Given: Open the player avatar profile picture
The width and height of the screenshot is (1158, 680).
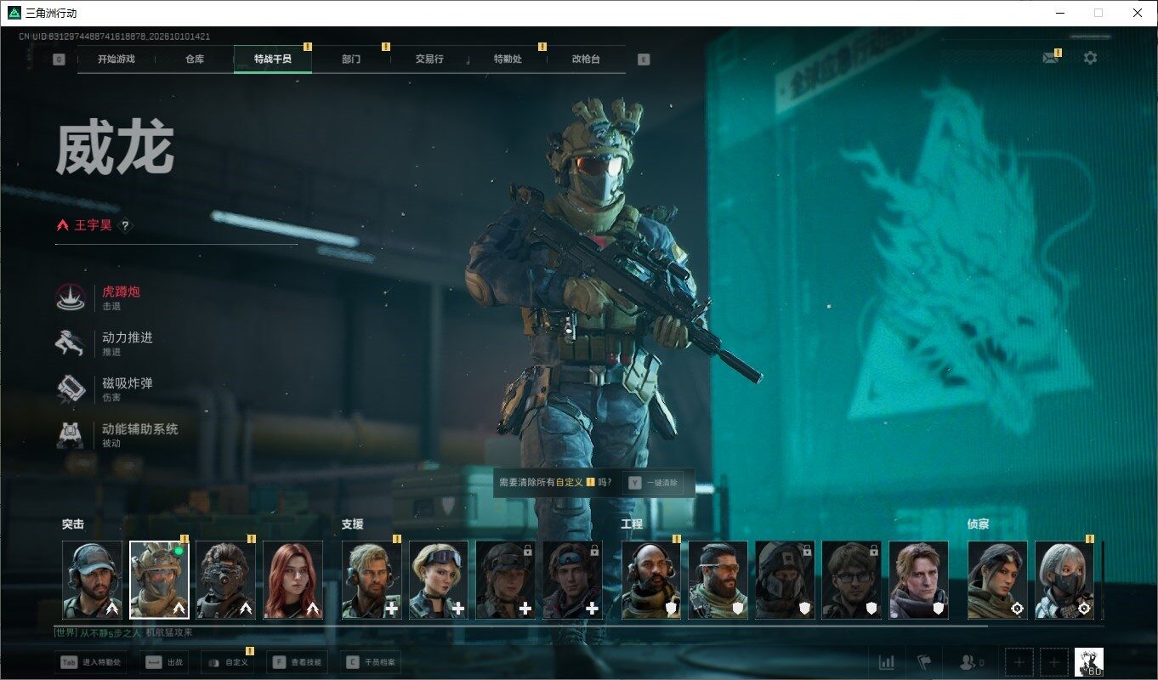Looking at the screenshot, I should click(1089, 662).
